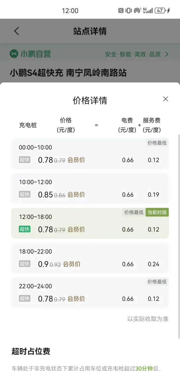180x371 pixels.
Task: Tap the 小鹏自营 logo icon
Action: (x=14, y=54)
